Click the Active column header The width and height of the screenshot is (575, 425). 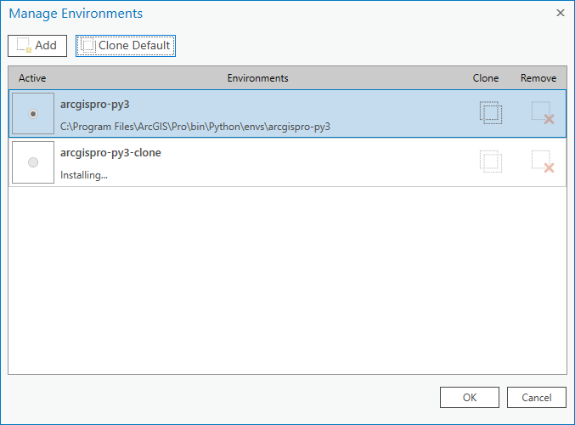(32, 78)
